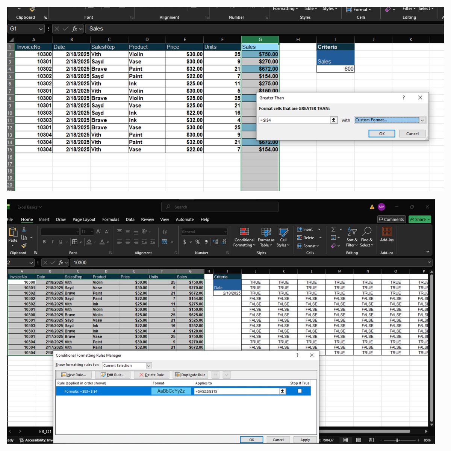Collapse the ribbon with the chevron
This screenshot has height=451, width=451.
click(x=428, y=252)
